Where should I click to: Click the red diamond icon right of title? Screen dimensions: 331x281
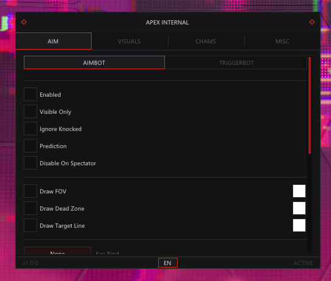tap(312, 22)
